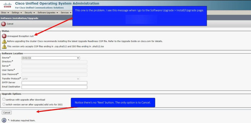Click the blue info icon at the bottom

pos(4,120)
